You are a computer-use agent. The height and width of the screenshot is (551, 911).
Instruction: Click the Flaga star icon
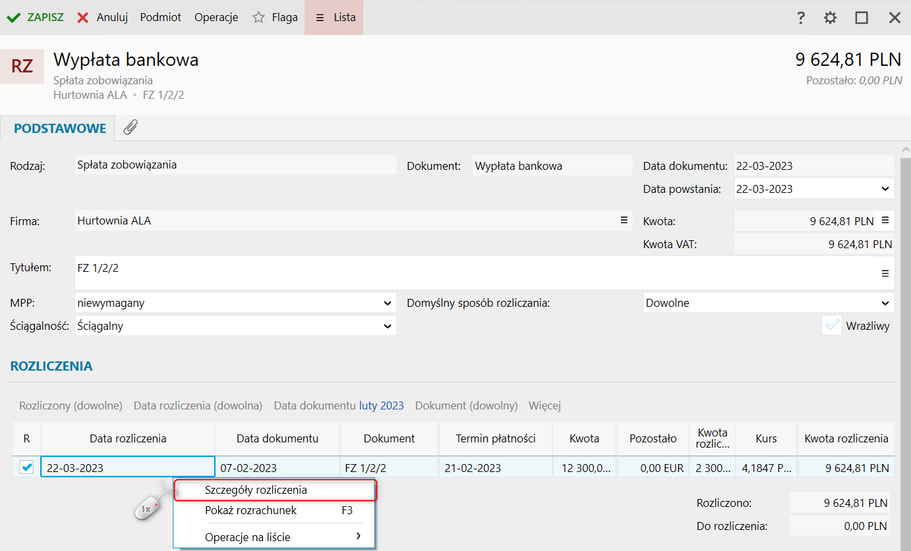pos(258,18)
